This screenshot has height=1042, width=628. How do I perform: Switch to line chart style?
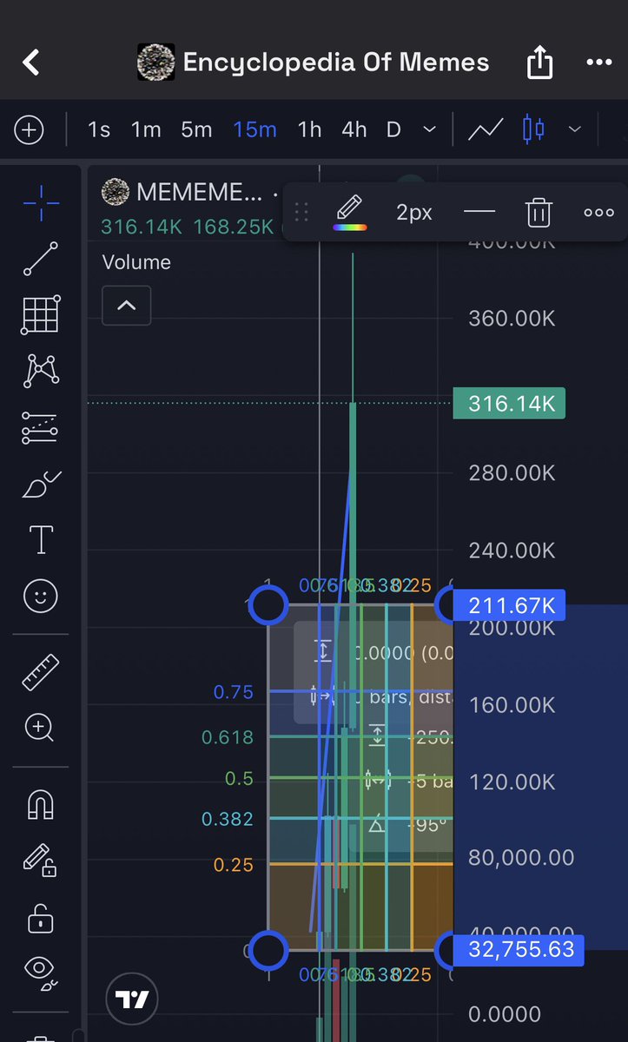pos(486,130)
